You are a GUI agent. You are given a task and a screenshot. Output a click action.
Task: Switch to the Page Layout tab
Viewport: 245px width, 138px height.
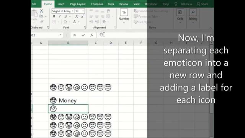coord(78,4)
